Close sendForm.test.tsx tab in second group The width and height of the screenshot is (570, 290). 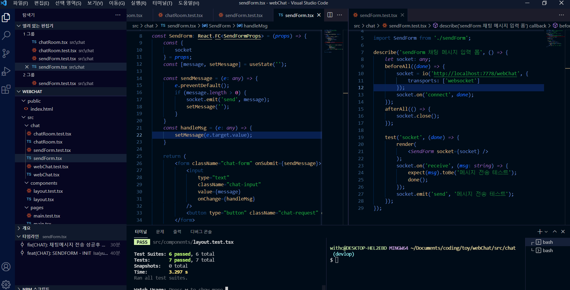click(x=402, y=15)
